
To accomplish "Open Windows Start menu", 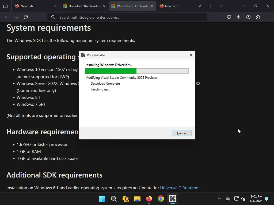I will click(102, 199).
